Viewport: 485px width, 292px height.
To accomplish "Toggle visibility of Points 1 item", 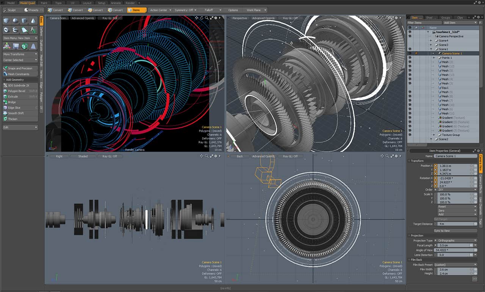I will click(410, 57).
